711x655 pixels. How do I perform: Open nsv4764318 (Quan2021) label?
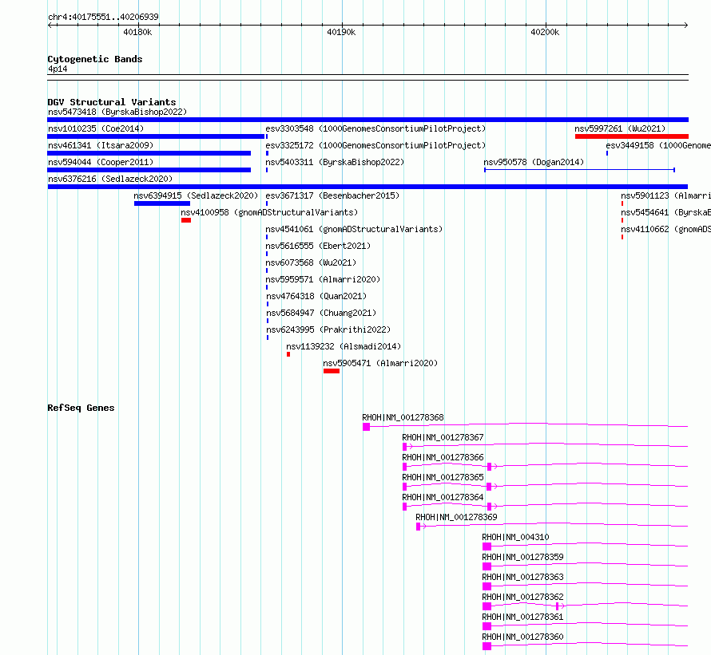click(x=316, y=296)
